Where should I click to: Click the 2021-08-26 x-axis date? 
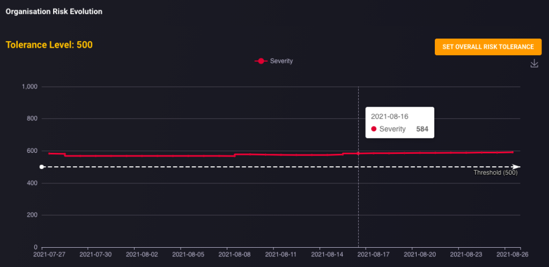(512, 255)
